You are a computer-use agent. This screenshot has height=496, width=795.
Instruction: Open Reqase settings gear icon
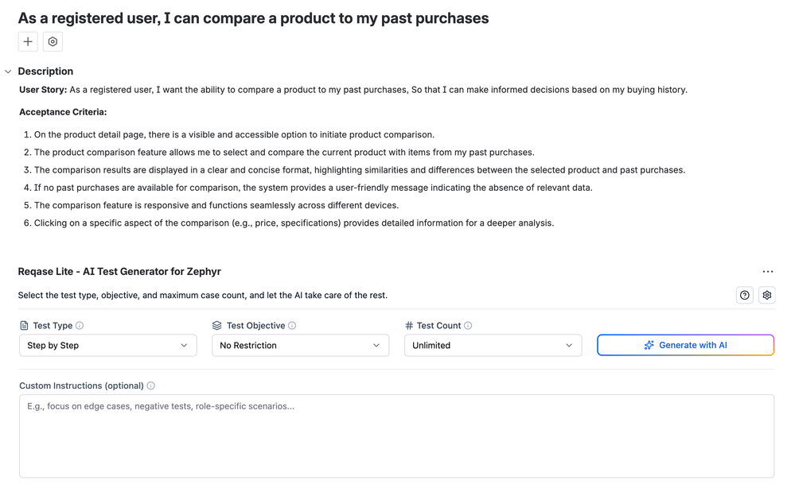pos(767,296)
